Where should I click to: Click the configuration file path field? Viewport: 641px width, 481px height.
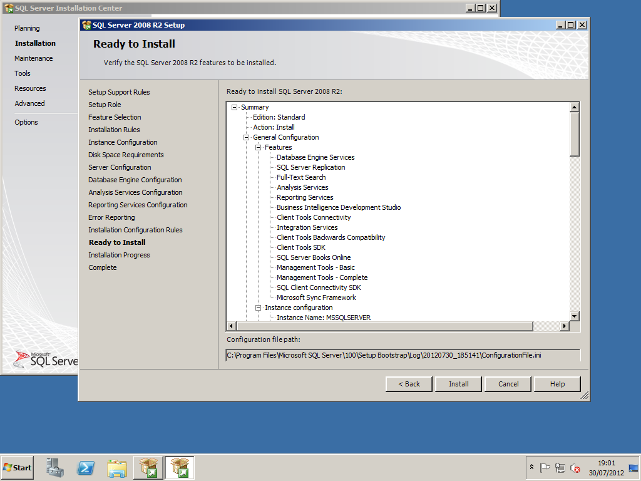click(x=403, y=356)
